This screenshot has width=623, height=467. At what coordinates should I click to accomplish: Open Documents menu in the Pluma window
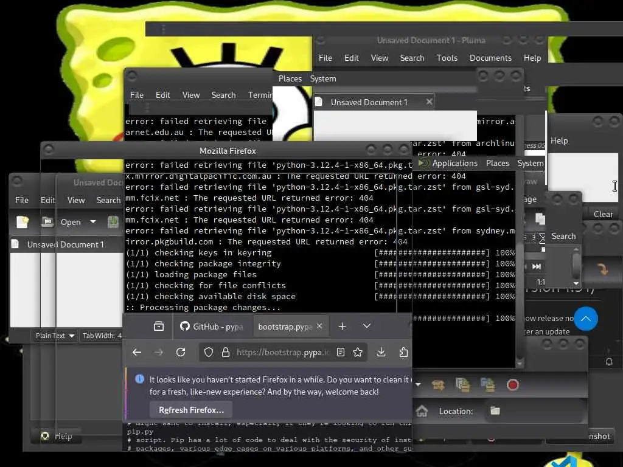click(490, 58)
